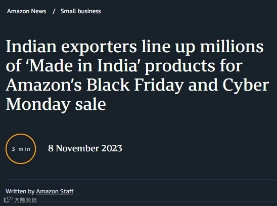Click "Amazon's" in the headline's third line

[x=44, y=85]
